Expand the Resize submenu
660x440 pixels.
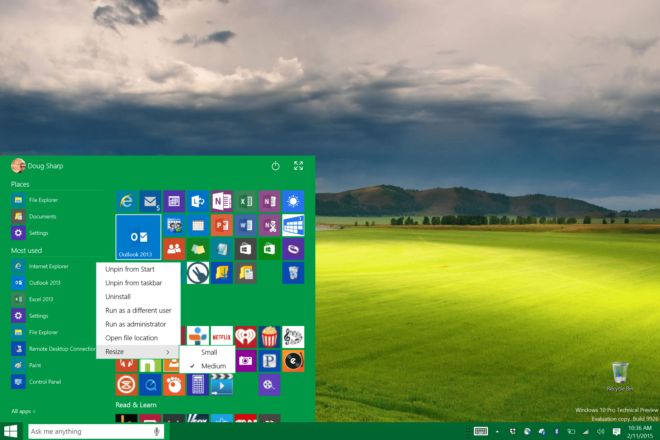(138, 352)
